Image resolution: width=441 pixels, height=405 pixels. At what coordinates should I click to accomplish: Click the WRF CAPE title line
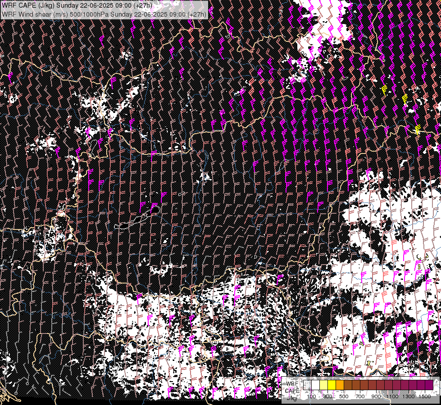pos(77,5)
